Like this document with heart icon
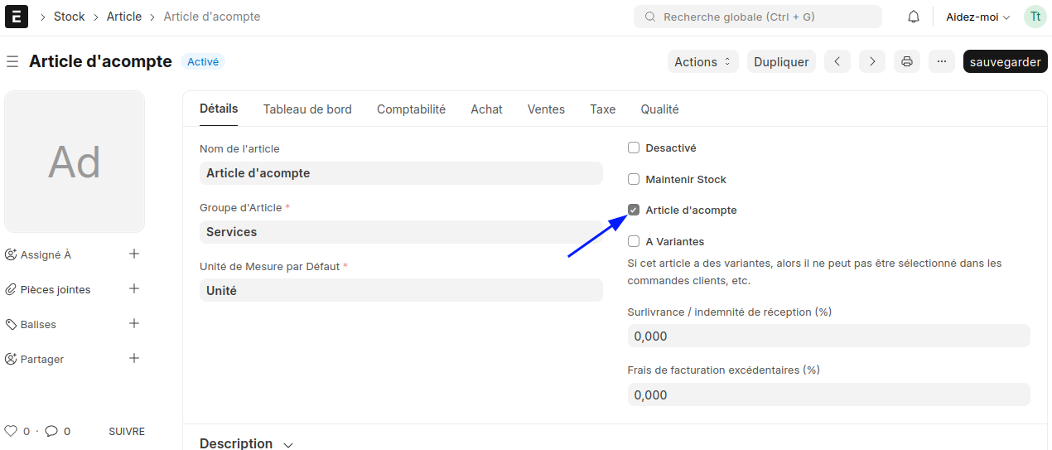This screenshot has width=1052, height=450. pos(11,431)
